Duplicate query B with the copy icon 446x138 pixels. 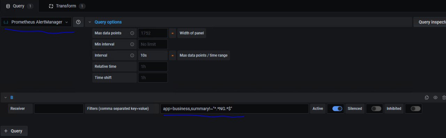pyautogui.click(x=427, y=98)
